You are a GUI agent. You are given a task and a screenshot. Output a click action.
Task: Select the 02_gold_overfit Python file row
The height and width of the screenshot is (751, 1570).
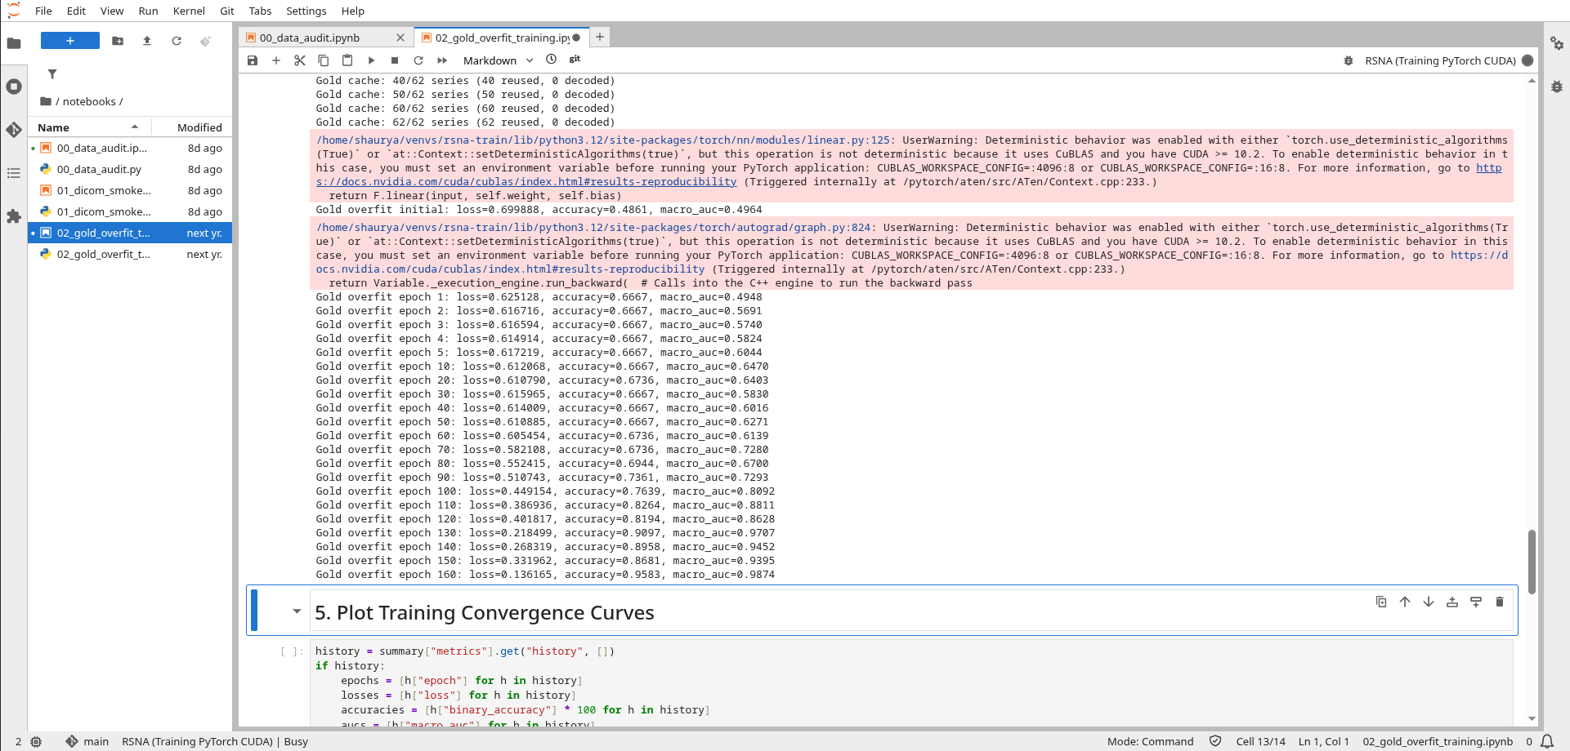pyautogui.click(x=131, y=254)
